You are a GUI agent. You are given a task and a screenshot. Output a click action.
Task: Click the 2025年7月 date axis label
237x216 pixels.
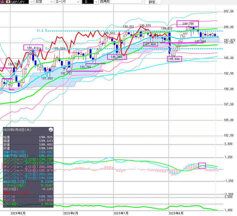pos(121,213)
